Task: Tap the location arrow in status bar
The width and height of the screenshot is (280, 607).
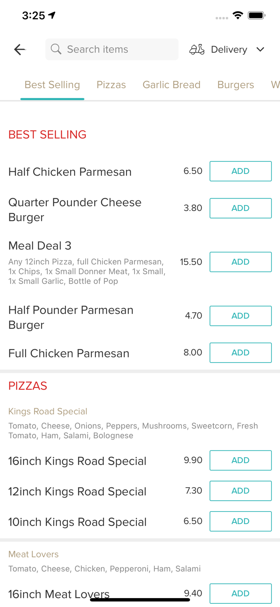Action: click(52, 14)
